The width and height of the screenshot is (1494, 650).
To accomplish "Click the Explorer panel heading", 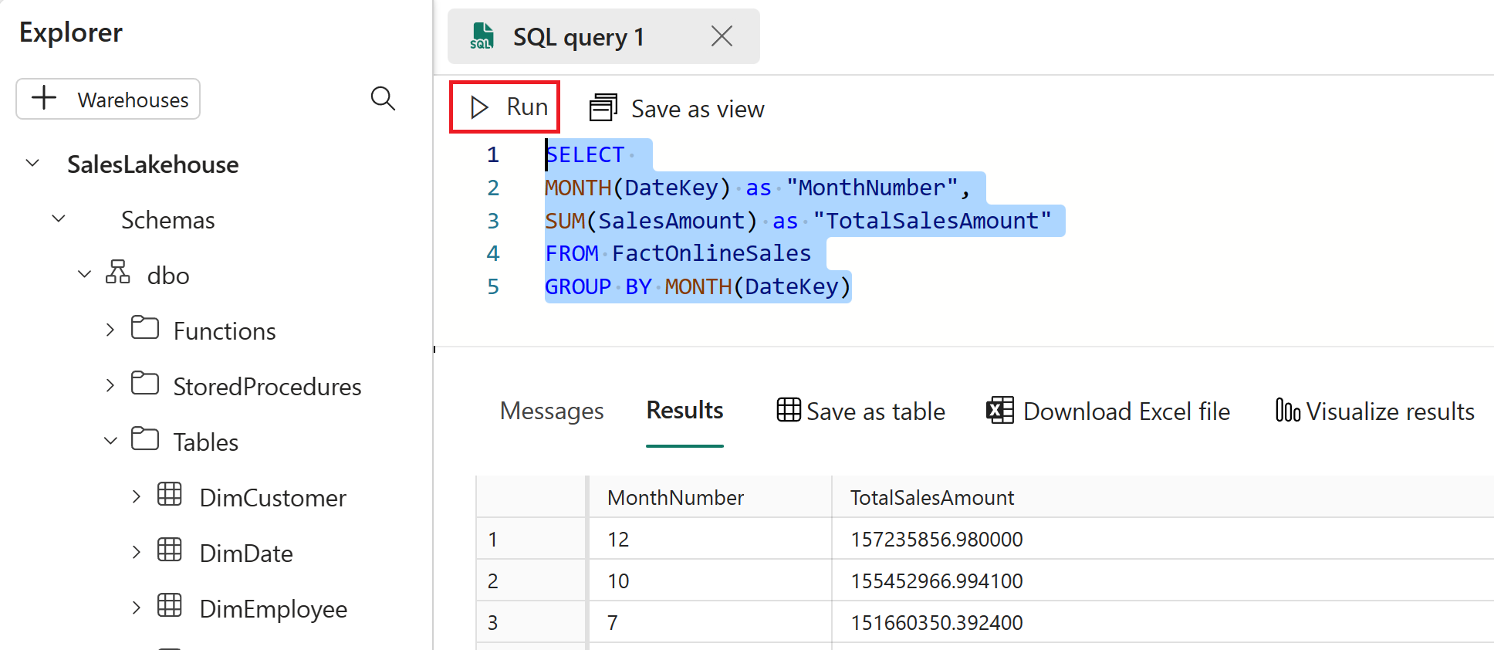I will tap(71, 33).
